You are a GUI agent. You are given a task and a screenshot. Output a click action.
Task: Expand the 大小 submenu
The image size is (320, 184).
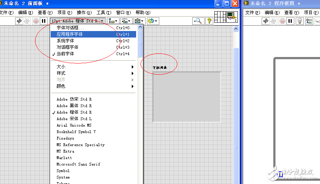click(93, 67)
